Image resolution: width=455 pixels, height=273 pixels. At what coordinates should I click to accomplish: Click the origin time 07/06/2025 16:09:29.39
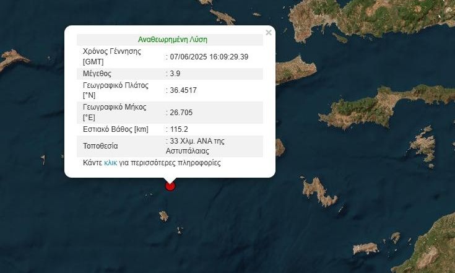click(x=209, y=56)
